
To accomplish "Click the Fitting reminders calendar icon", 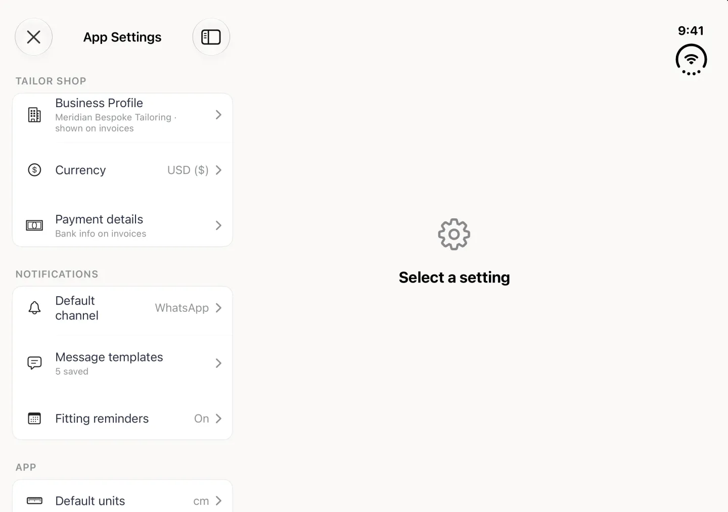I will point(34,418).
